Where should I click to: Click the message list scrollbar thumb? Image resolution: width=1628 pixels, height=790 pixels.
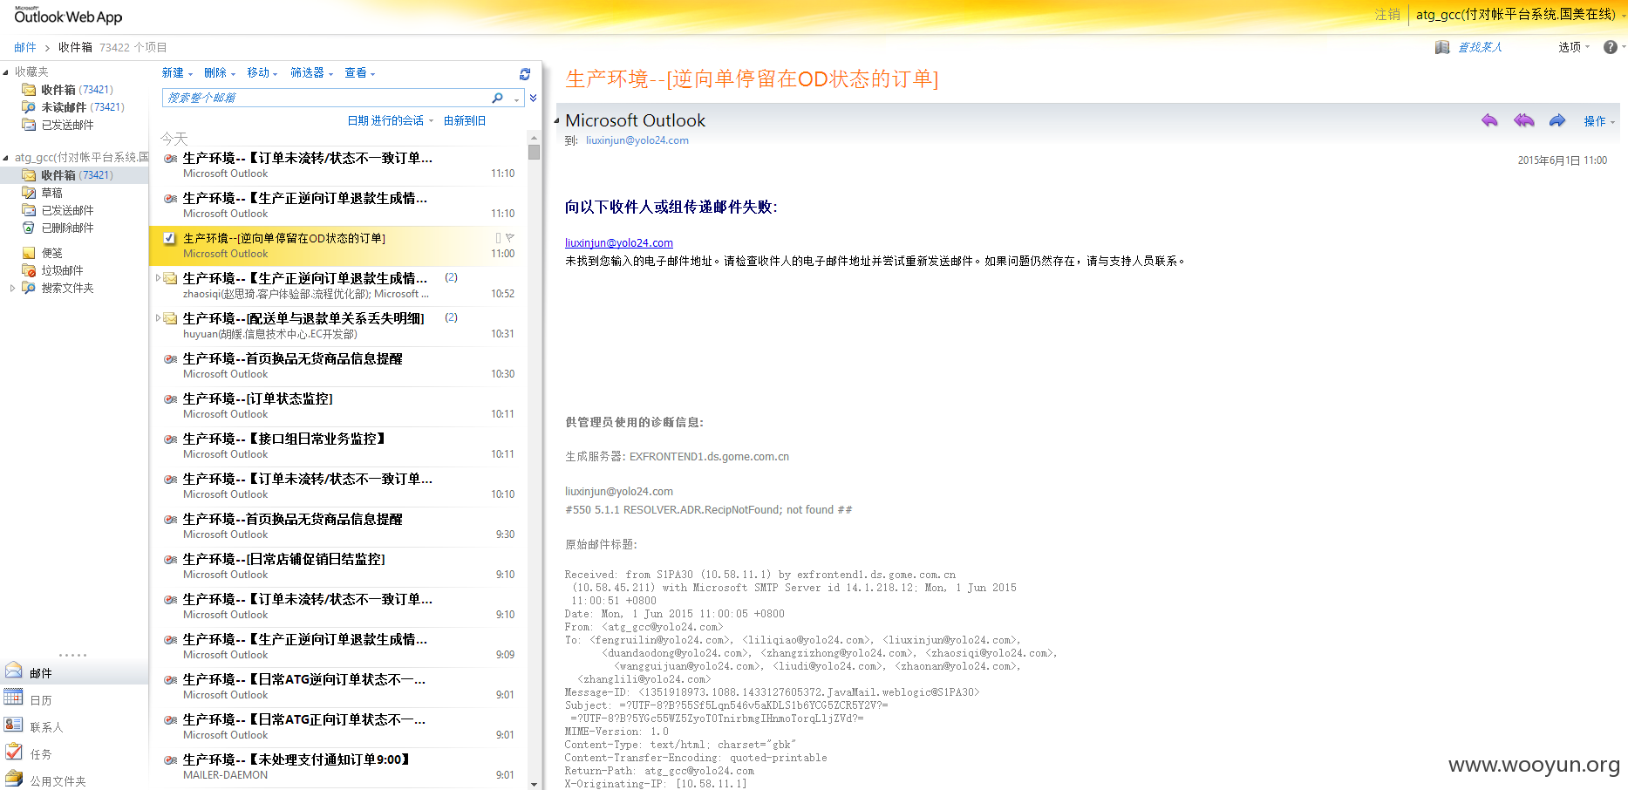point(534,153)
